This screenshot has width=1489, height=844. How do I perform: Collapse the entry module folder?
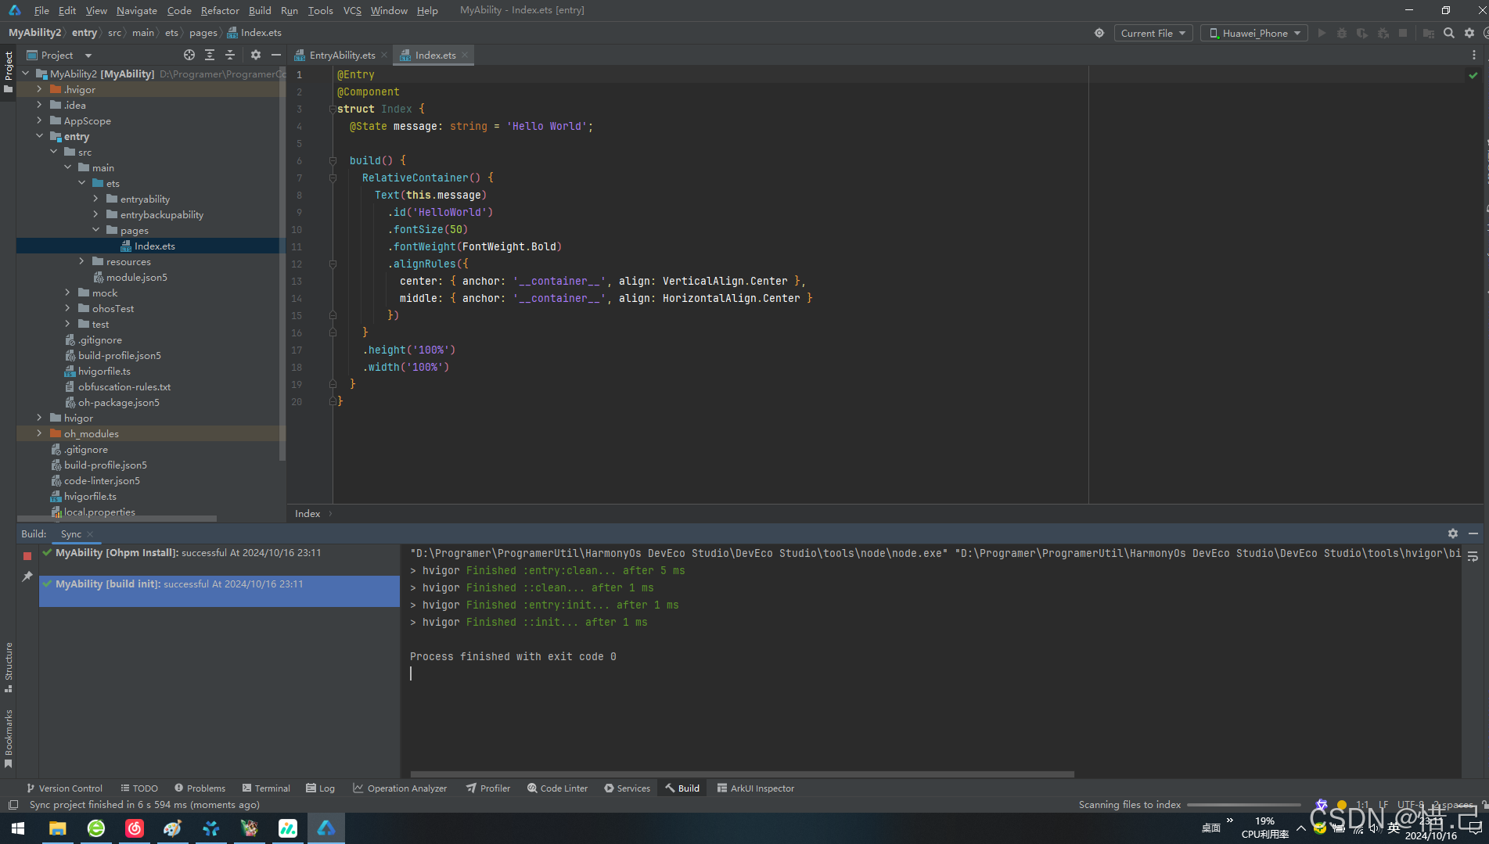39,136
